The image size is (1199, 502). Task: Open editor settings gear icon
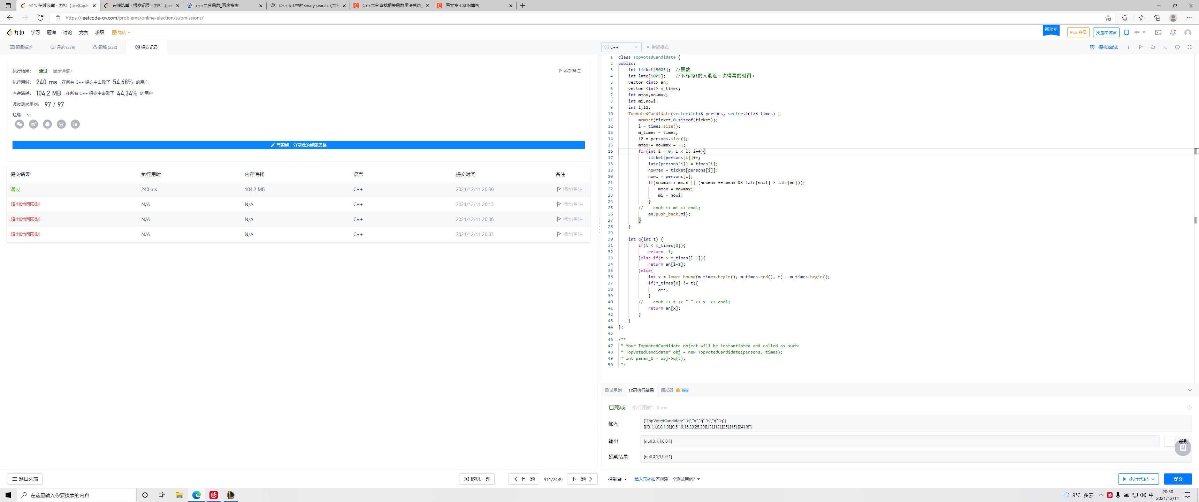coord(1177,47)
